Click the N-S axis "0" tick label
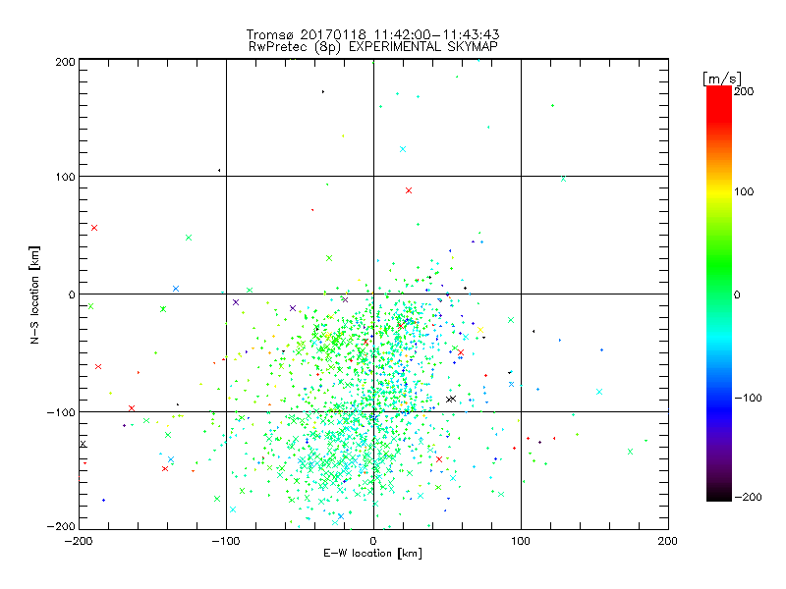Viewport: 786px width, 589px height. click(x=72, y=294)
